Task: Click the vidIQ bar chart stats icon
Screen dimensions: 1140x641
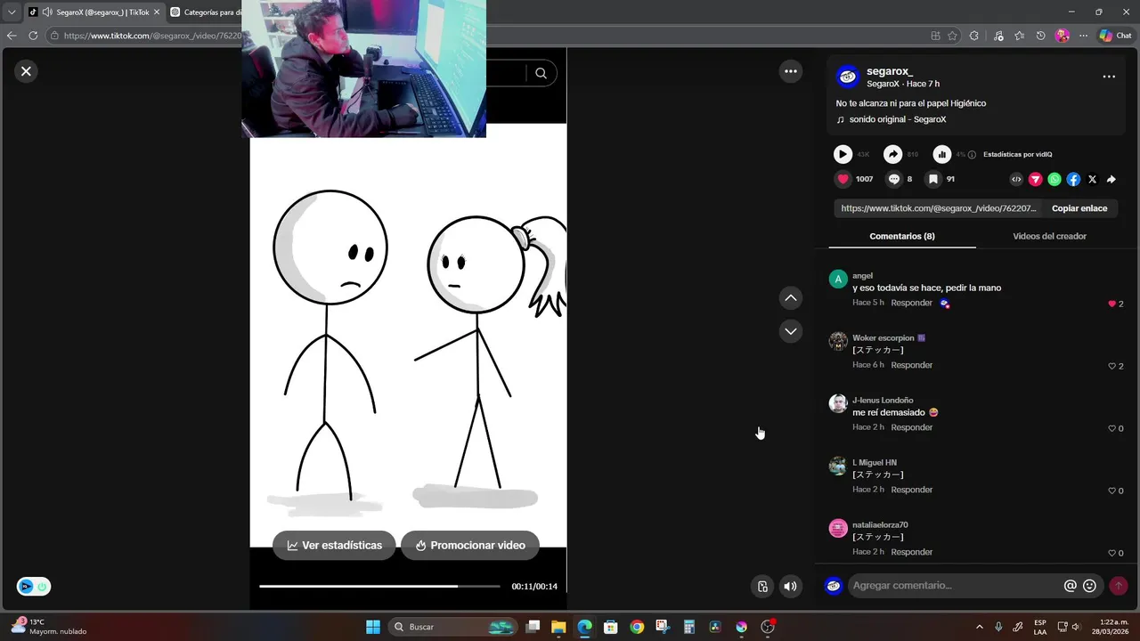Action: coord(942,154)
